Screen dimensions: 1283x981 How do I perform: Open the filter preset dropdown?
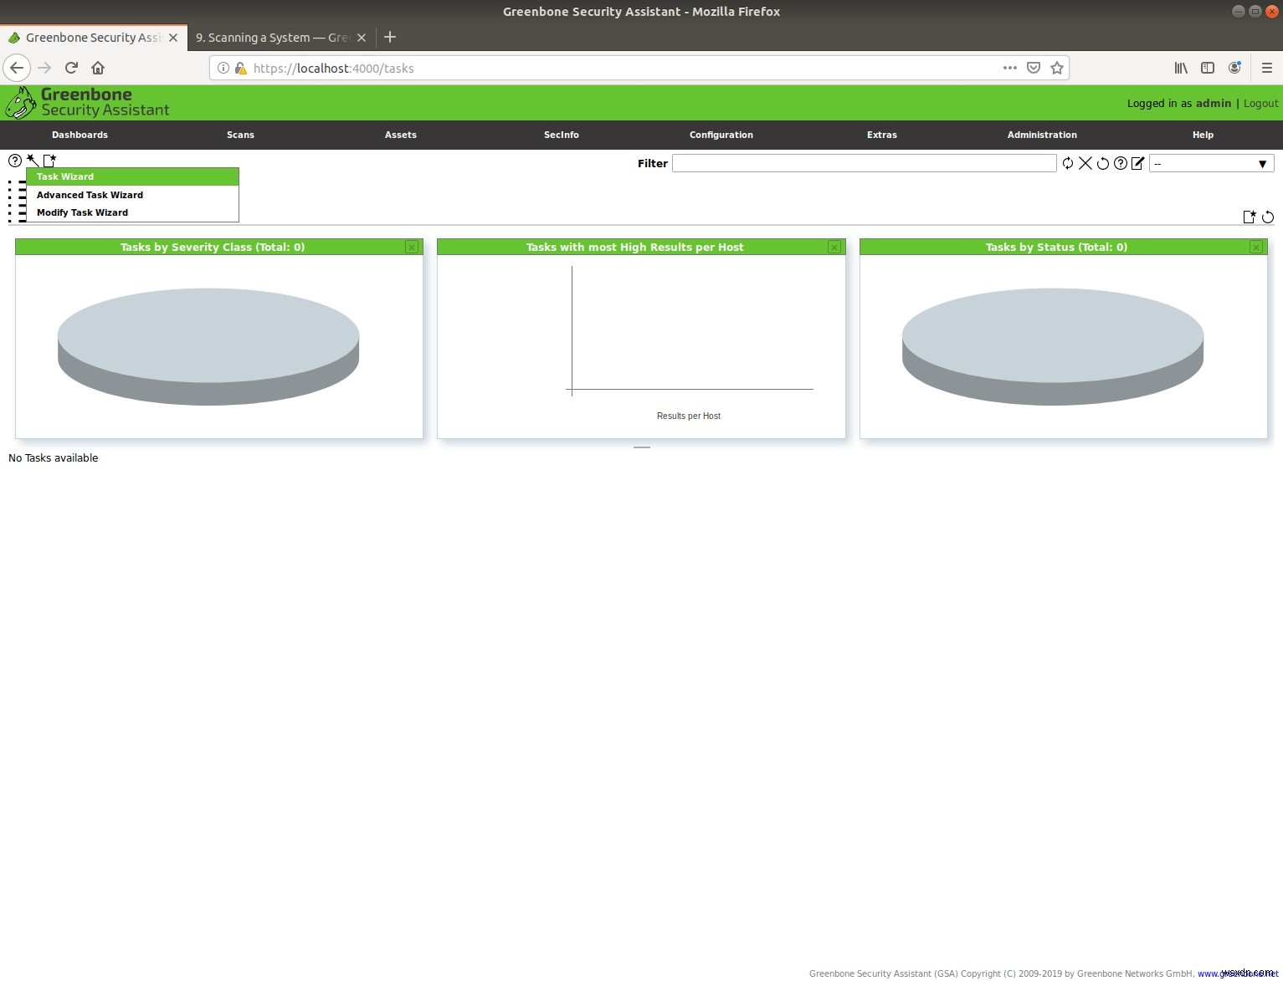pos(1211,163)
